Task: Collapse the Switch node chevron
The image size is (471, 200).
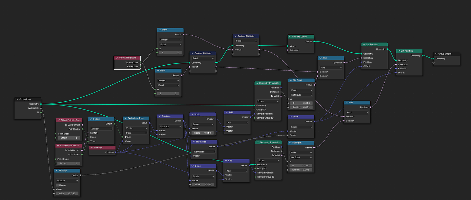Action: coord(91,119)
